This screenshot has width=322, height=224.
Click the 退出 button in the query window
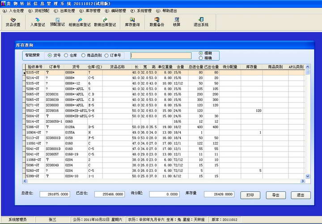301,195
